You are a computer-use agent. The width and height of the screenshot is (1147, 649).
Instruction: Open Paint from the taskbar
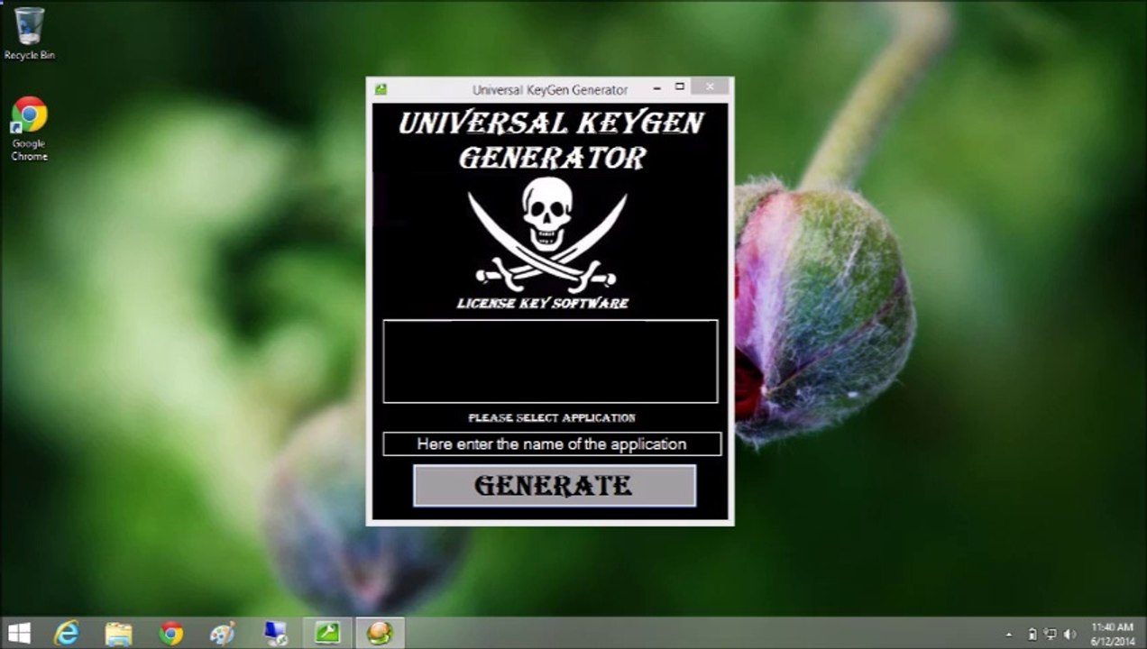click(x=223, y=634)
